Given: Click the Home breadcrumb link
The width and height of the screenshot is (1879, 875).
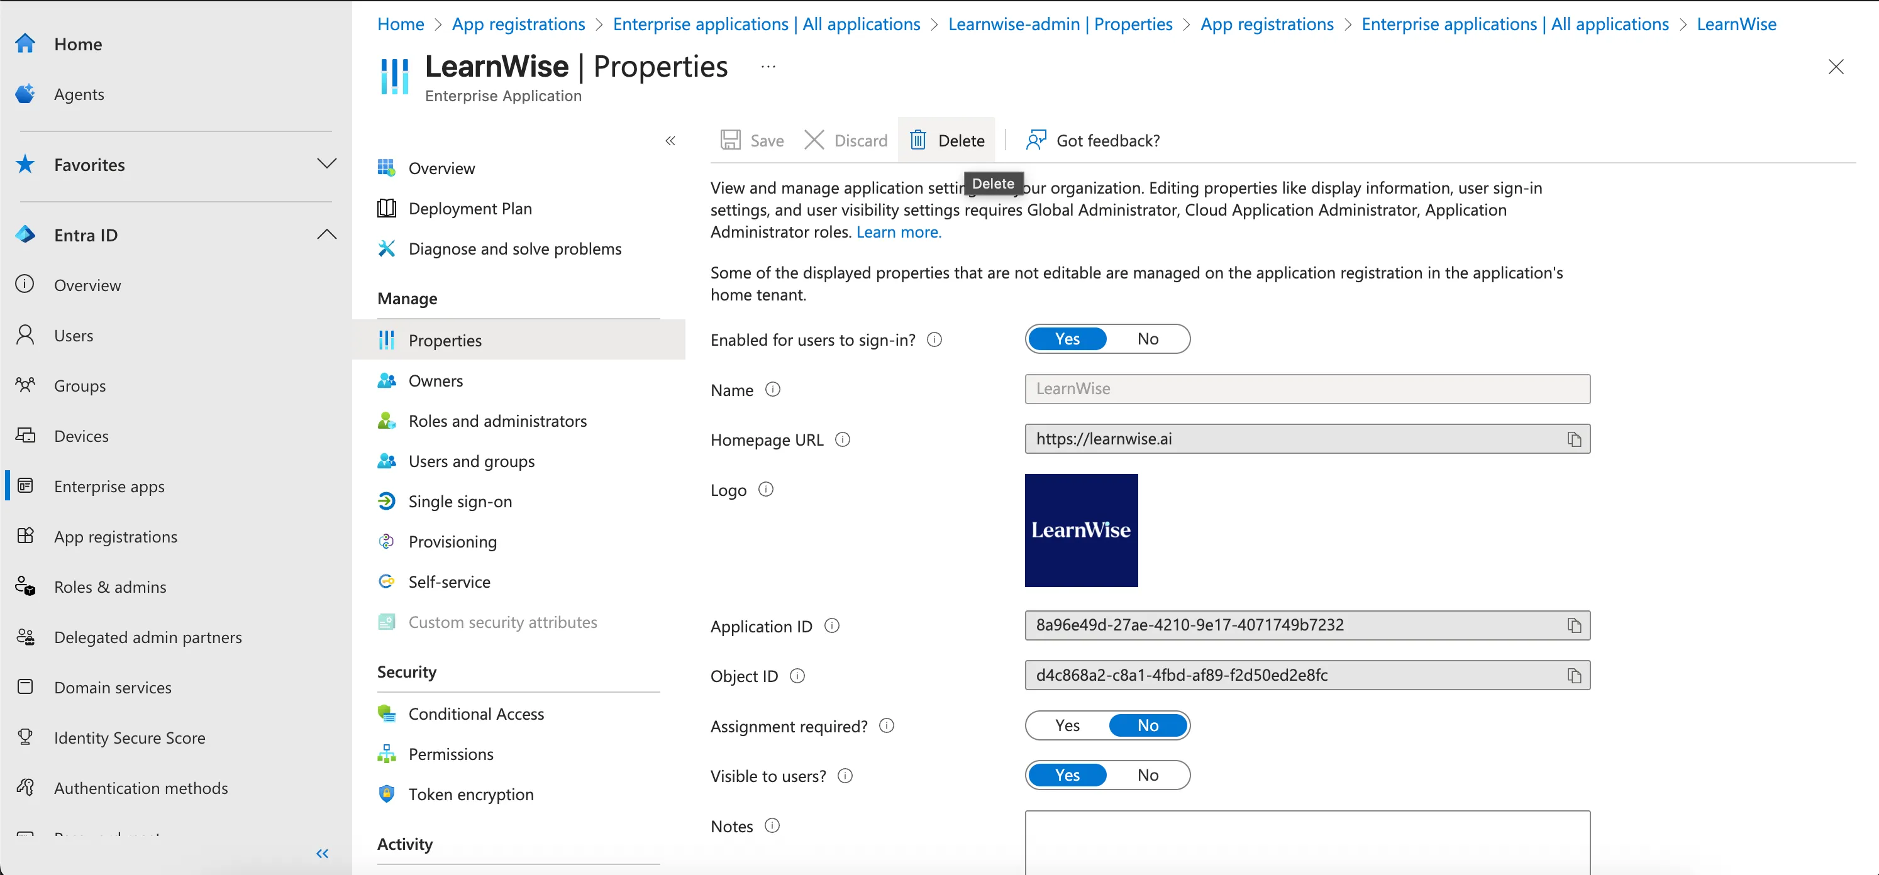Looking at the screenshot, I should pos(401,24).
